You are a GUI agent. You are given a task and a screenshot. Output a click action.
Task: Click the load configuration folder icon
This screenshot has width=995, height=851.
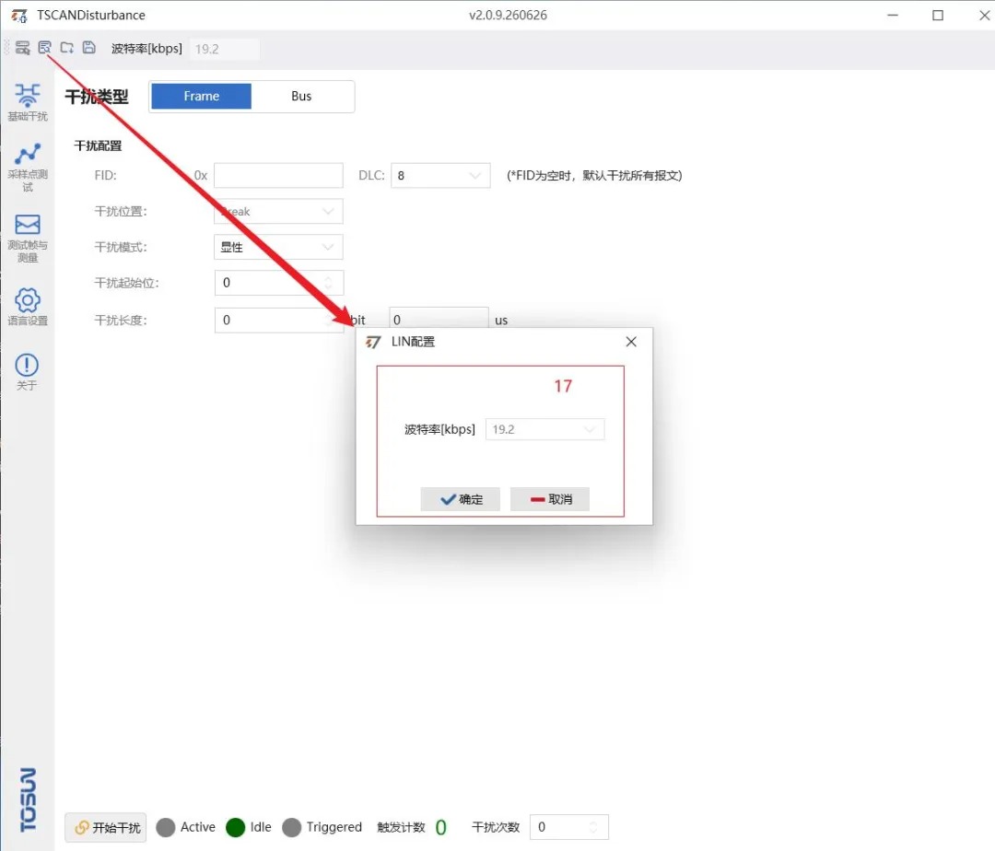pos(66,48)
